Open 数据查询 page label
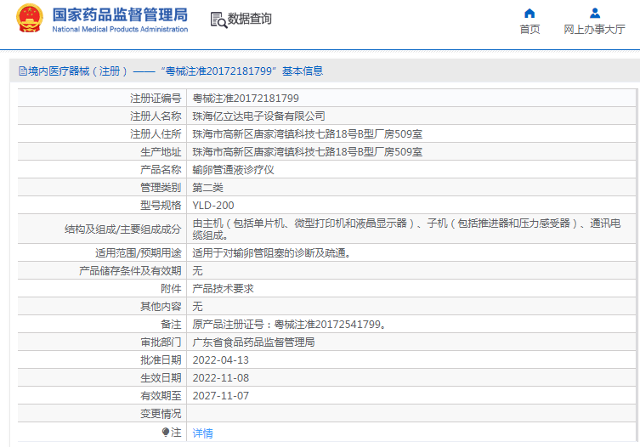Viewport: 640px width, 447px height. (x=250, y=19)
